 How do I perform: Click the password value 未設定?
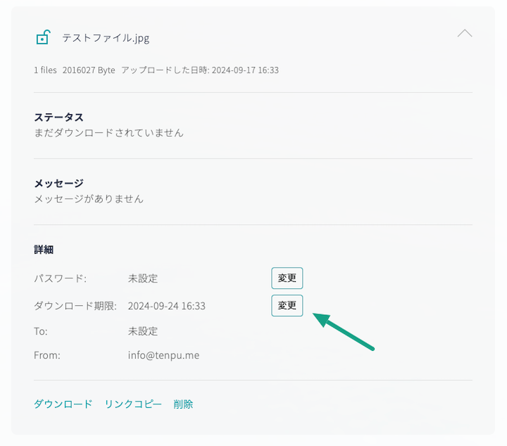click(142, 278)
